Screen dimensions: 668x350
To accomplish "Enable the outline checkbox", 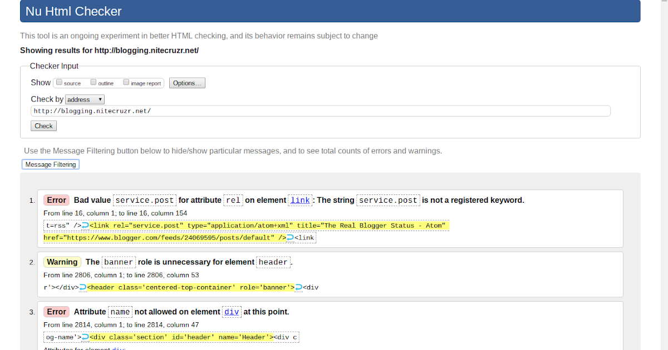I will click(x=92, y=82).
